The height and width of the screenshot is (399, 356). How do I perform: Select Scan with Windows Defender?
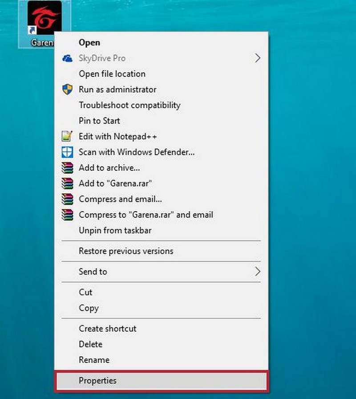[x=161, y=152]
